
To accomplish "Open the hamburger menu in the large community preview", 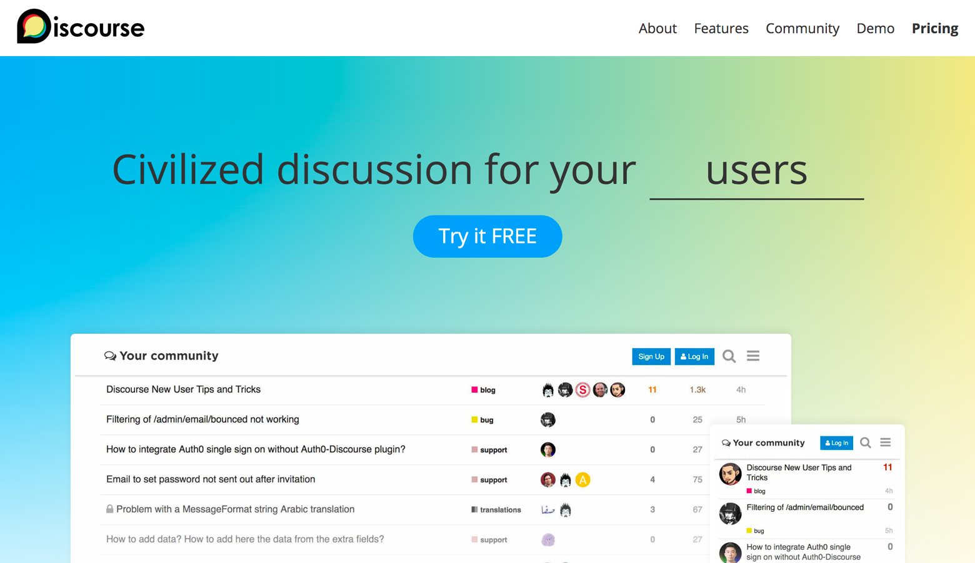I will [x=753, y=356].
